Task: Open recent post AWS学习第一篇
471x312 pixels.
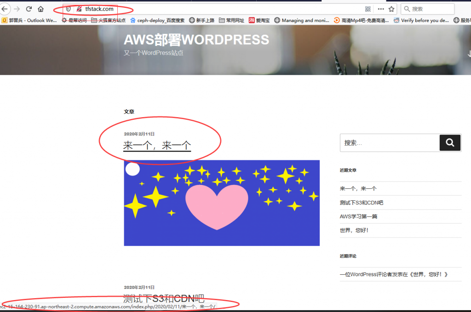Action: click(358, 216)
